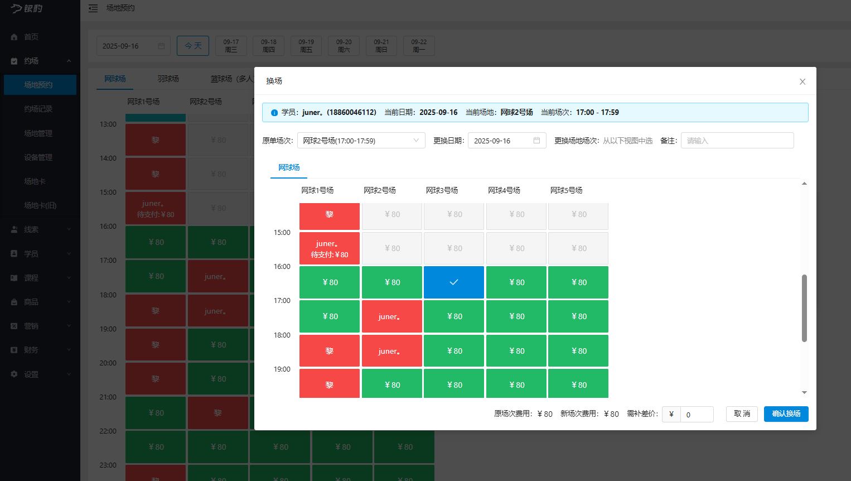Click the 取消 cancel button
851x481 pixels.
742,414
